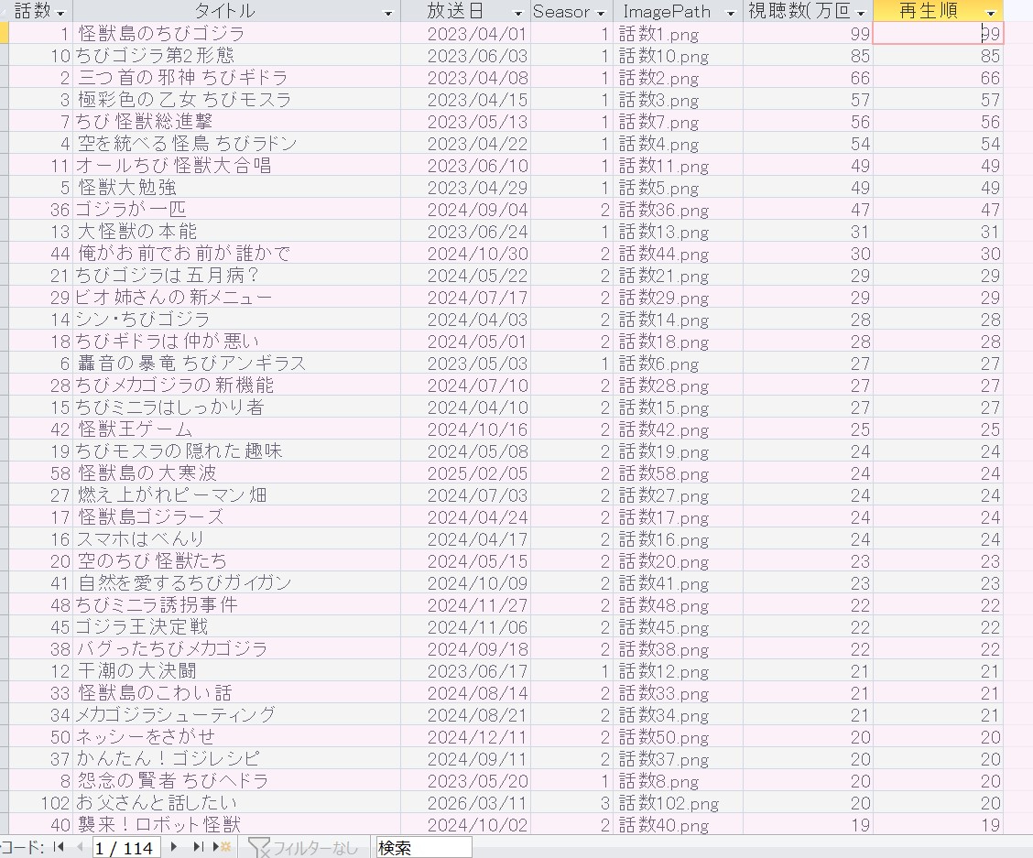1033x858 pixels.
Task: Click the title cell 怪獣王ゲーム
Action: 236,429
